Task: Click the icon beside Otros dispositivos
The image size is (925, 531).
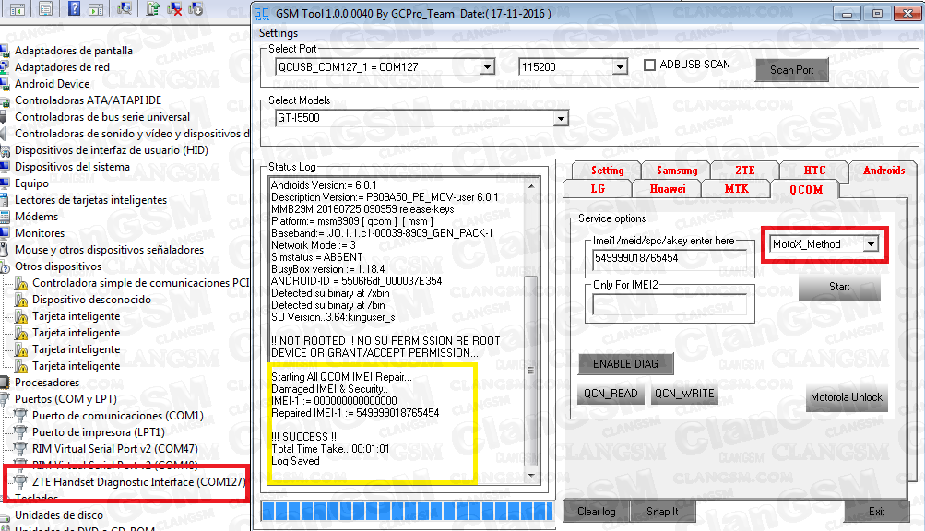Action: point(6,266)
